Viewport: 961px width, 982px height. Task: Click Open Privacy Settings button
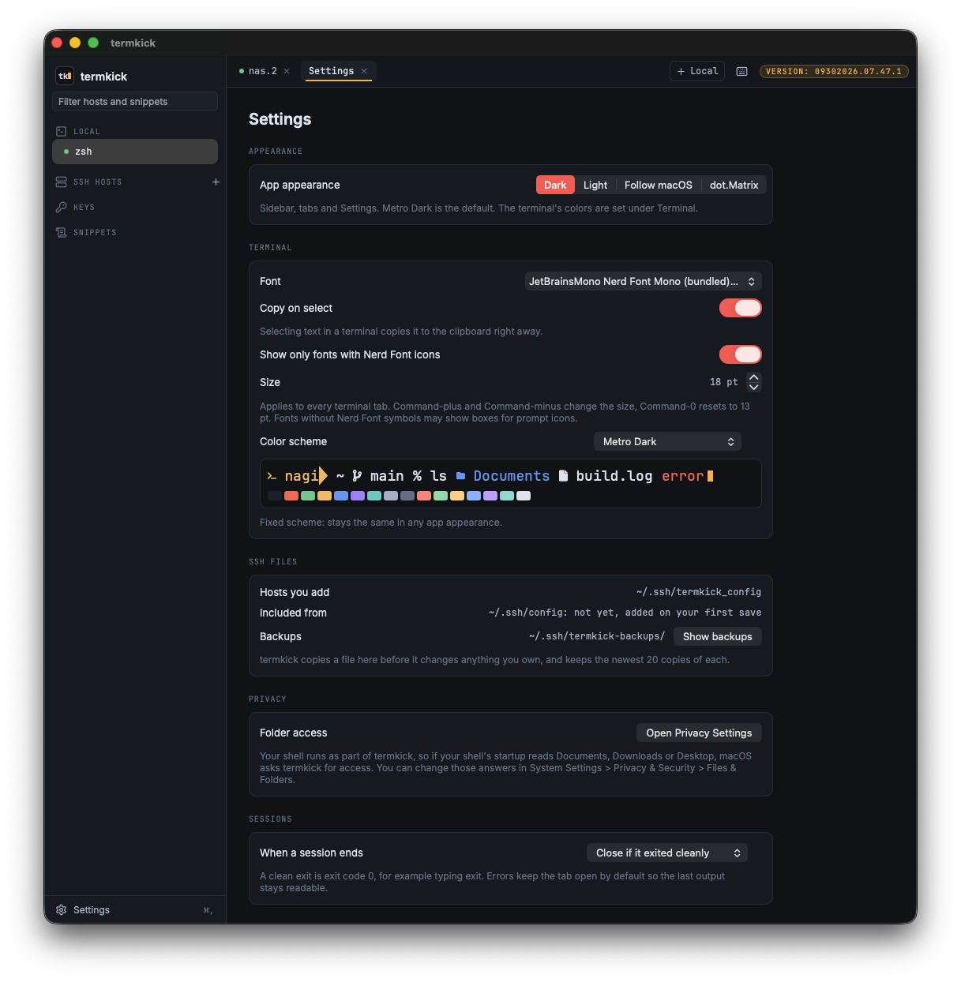(699, 733)
